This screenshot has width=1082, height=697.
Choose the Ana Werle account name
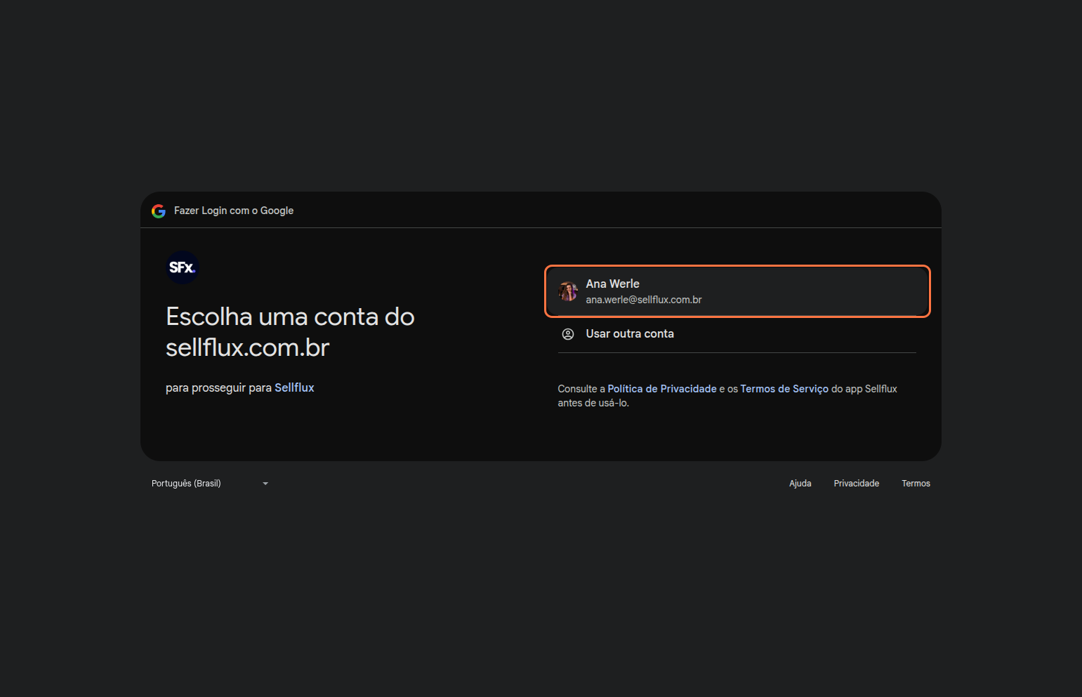click(612, 284)
